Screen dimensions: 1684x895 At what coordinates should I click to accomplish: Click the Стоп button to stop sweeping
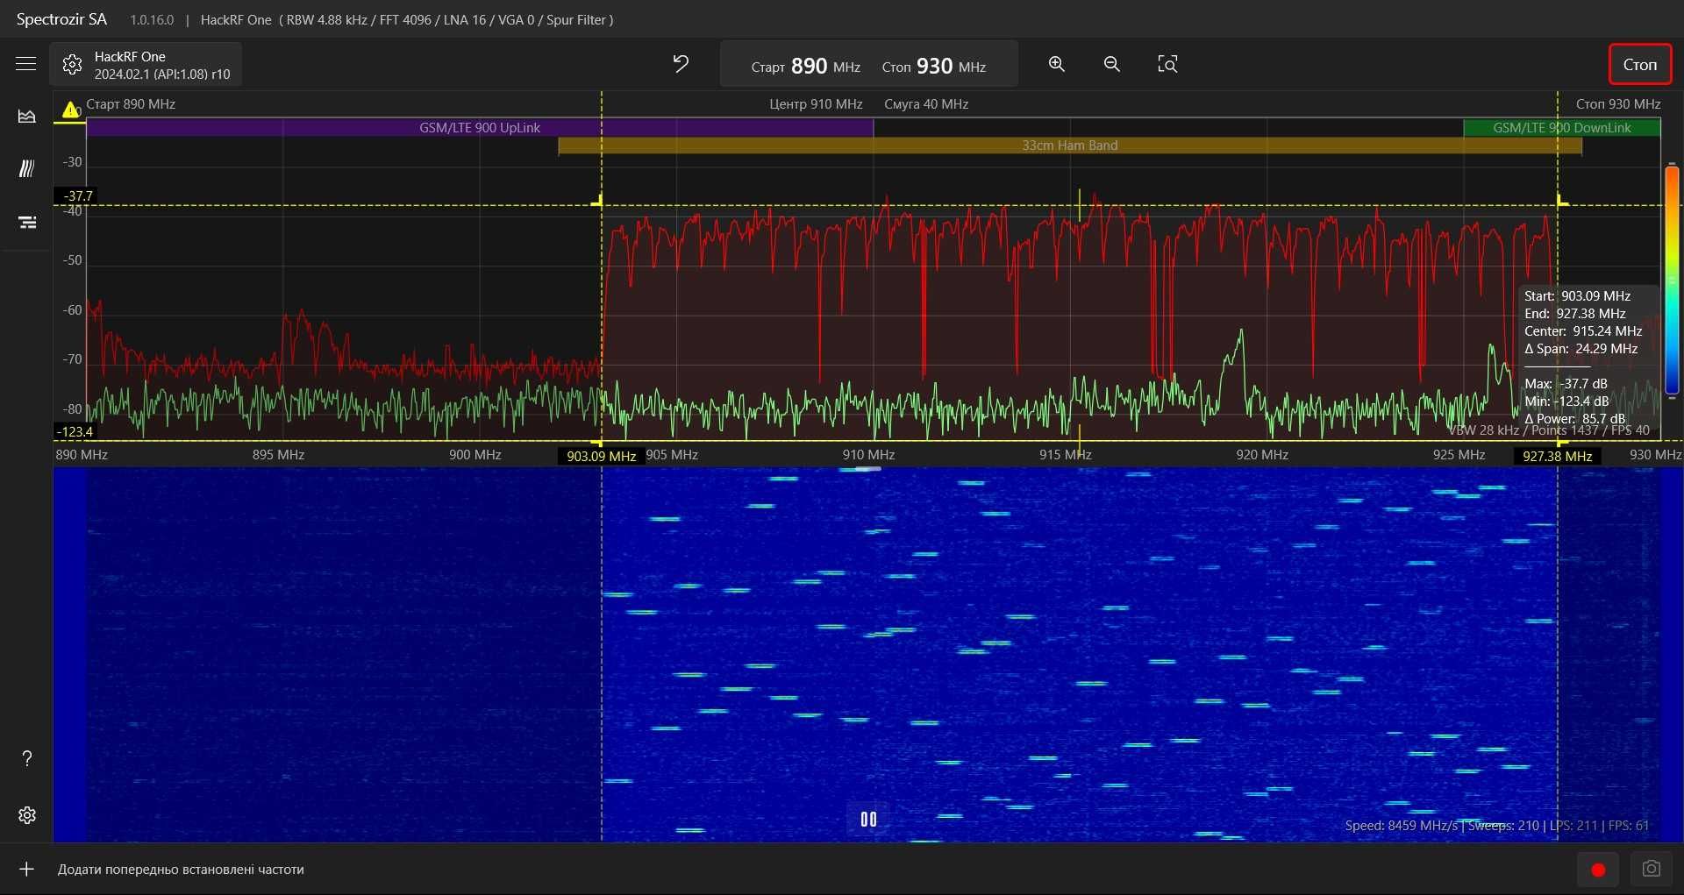coord(1640,65)
